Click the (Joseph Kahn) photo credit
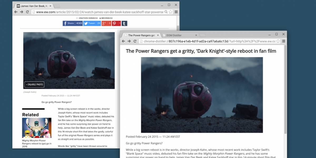 point(30,92)
